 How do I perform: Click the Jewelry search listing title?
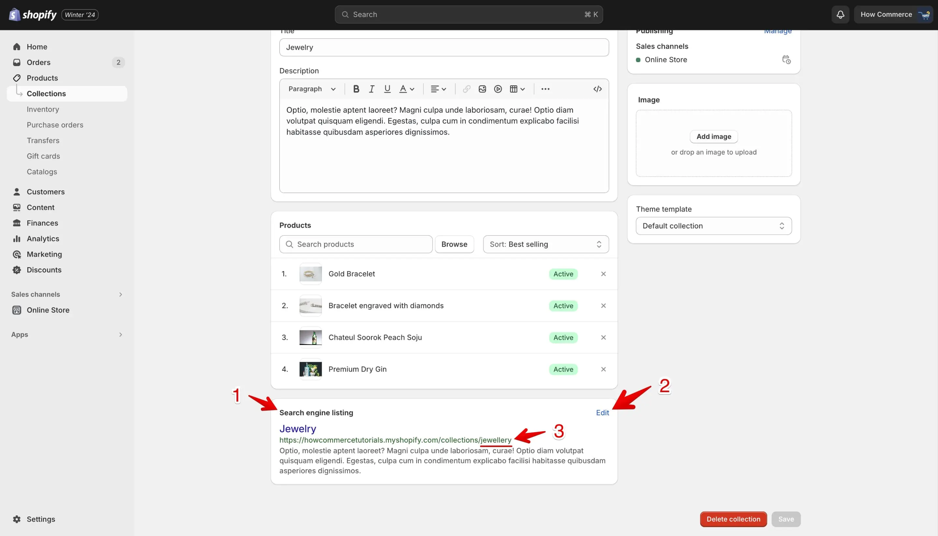pos(298,429)
